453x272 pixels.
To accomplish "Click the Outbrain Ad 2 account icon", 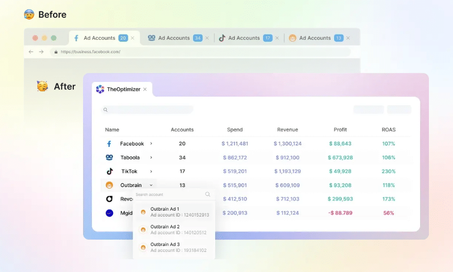I will point(143,230).
